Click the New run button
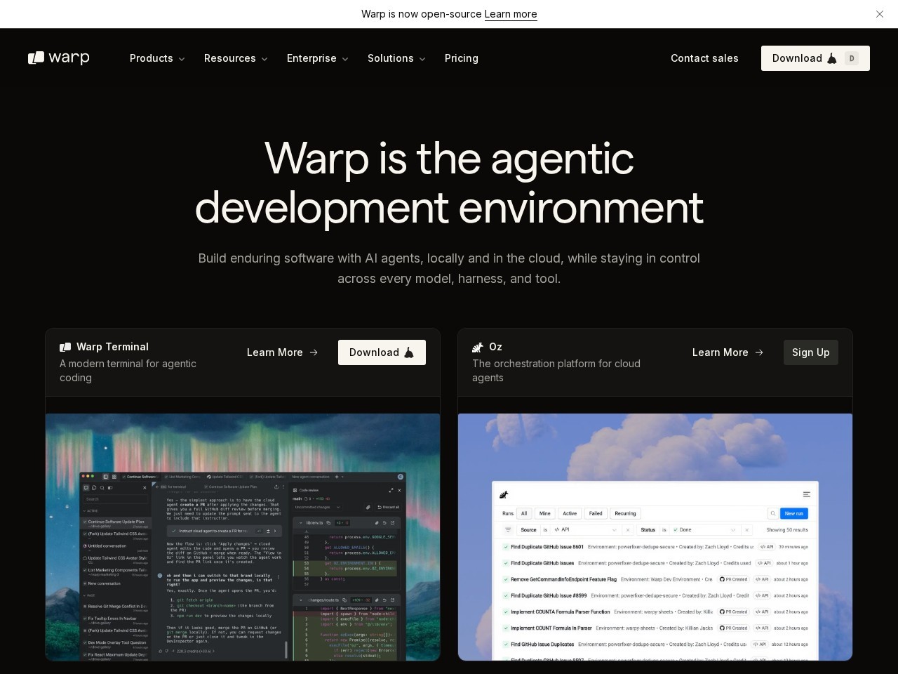Viewport: 898px width, 674px height. (794, 513)
